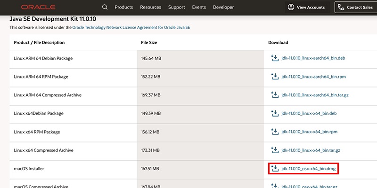
Task: Click the 169.37 MB file size
Action: 151,95
